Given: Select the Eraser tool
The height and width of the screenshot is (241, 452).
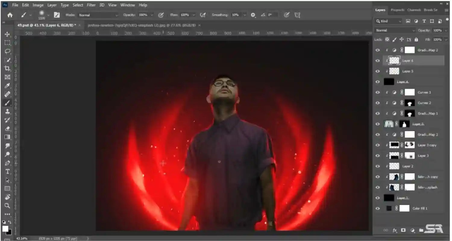Looking at the screenshot, I should point(7,129).
